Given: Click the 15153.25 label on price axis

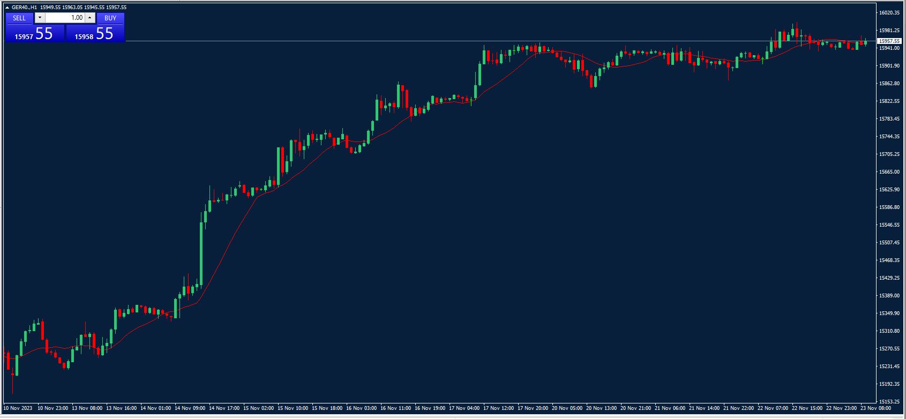Looking at the screenshot, I should (889, 402).
